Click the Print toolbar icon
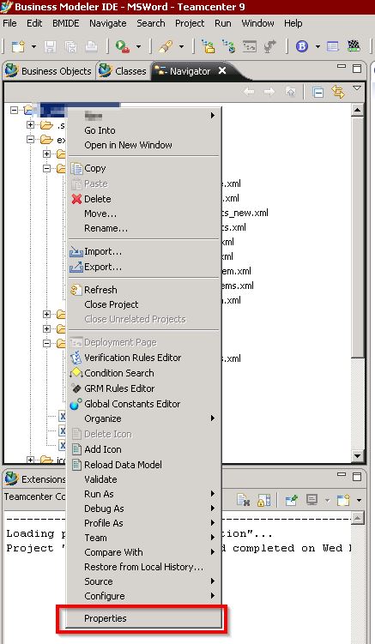The image size is (375, 644). [x=91, y=46]
